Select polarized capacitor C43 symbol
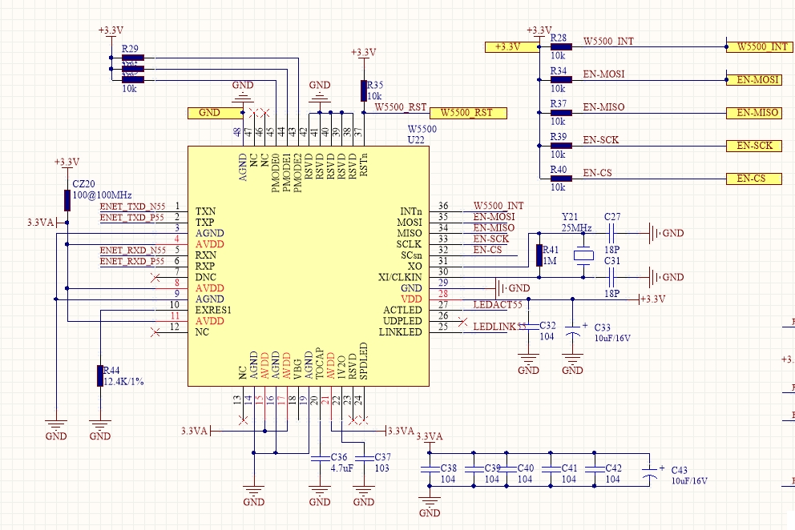 [650, 472]
